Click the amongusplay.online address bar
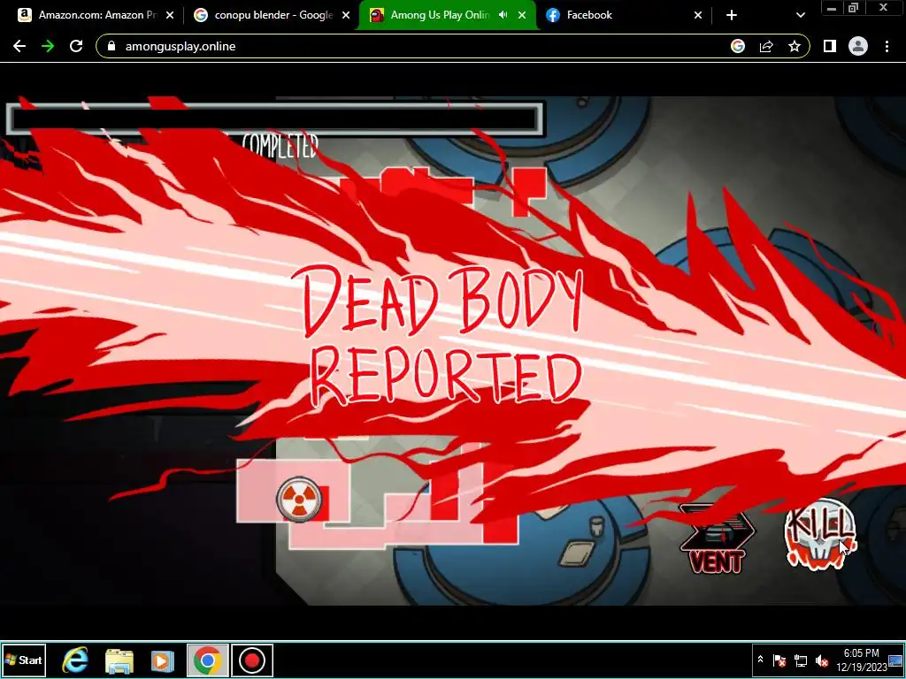Screen dimensions: 906x679 452,46
